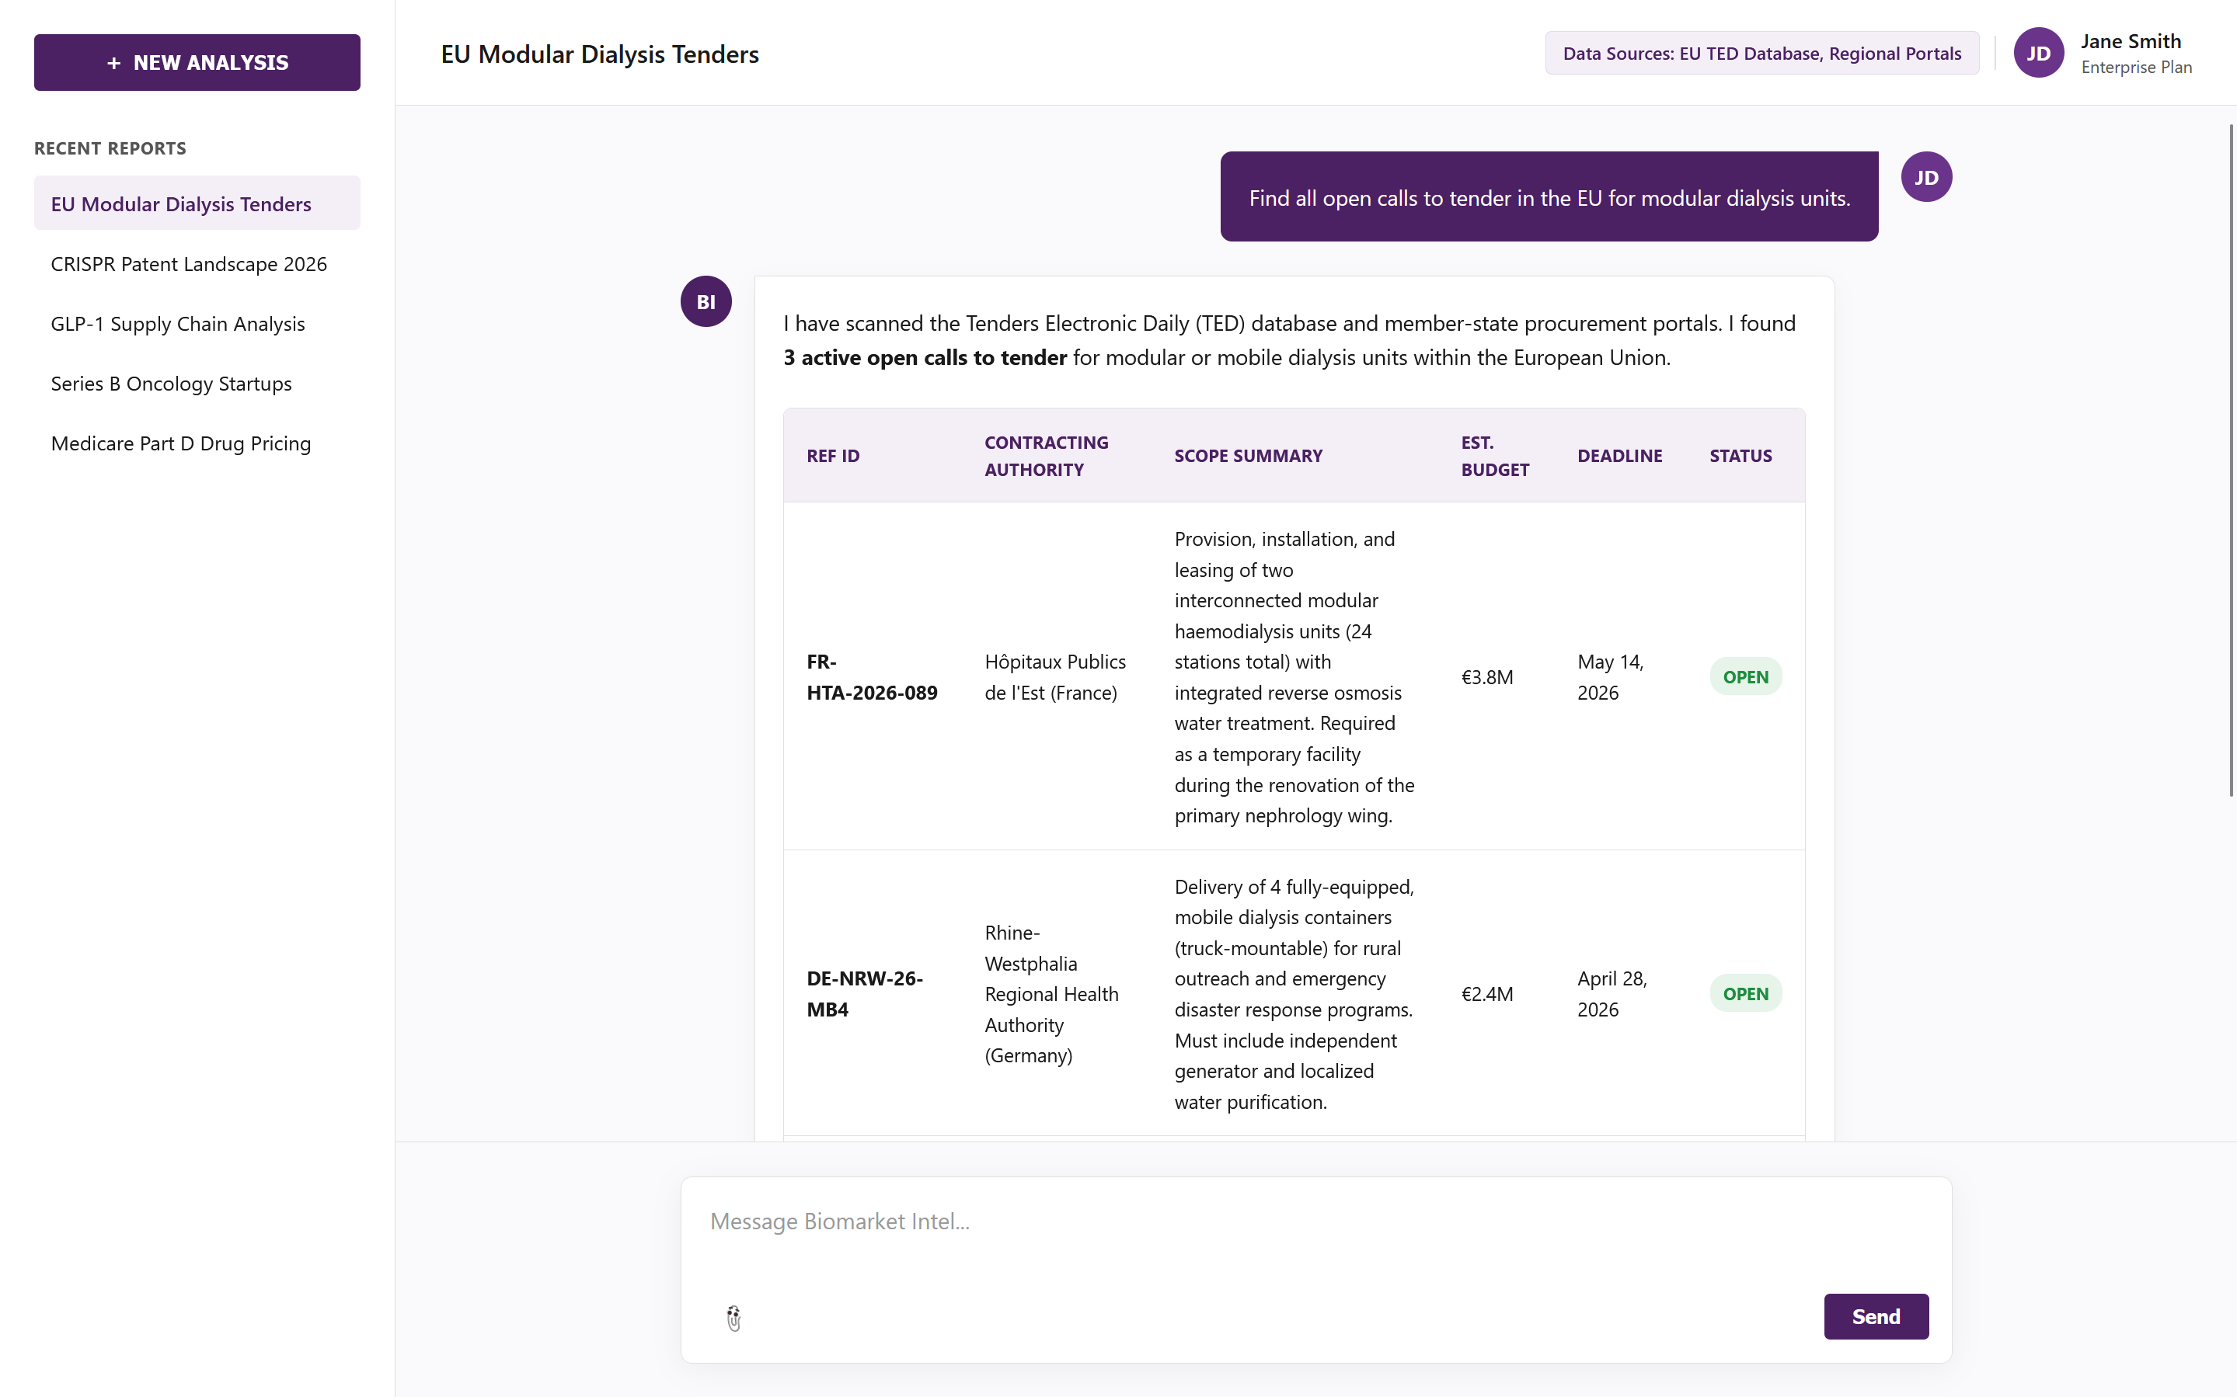Start a New Analysis
Viewport: 2237px width, 1397px height.
pyautogui.click(x=197, y=63)
